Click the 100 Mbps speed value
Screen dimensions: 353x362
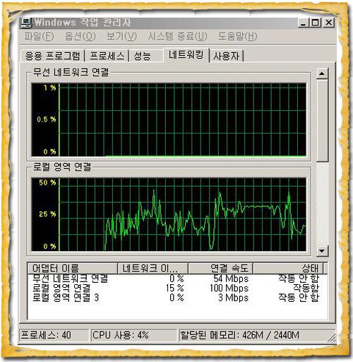229,288
